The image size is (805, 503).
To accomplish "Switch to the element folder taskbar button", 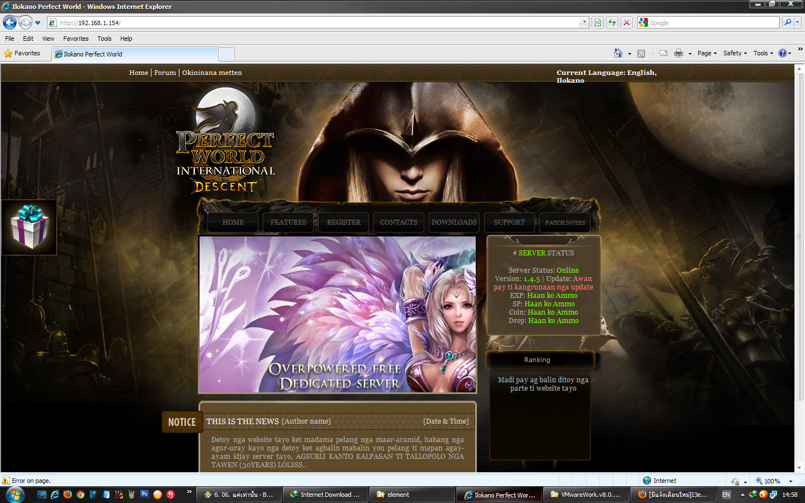I will pyautogui.click(x=411, y=495).
